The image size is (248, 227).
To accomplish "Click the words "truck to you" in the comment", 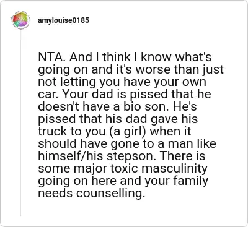I will (x=72, y=131).
